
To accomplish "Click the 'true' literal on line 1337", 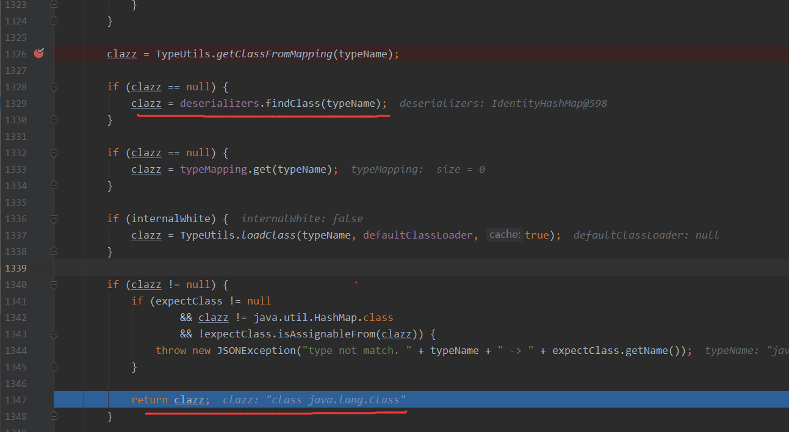I will coord(537,235).
